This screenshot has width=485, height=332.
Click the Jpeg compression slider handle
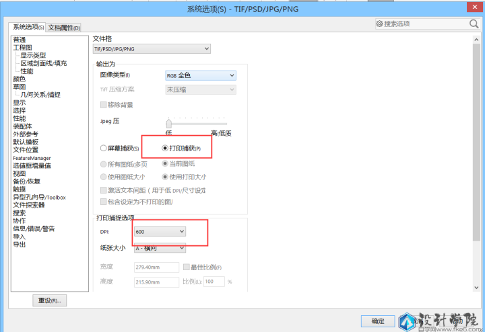click(x=169, y=124)
